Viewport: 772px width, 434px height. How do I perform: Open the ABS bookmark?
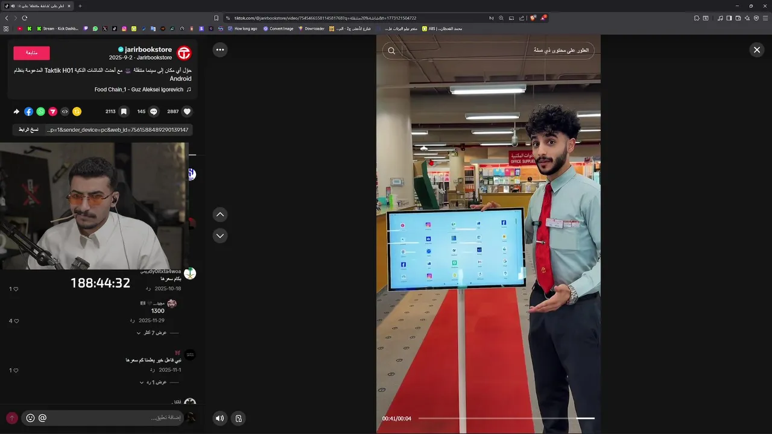click(x=442, y=28)
